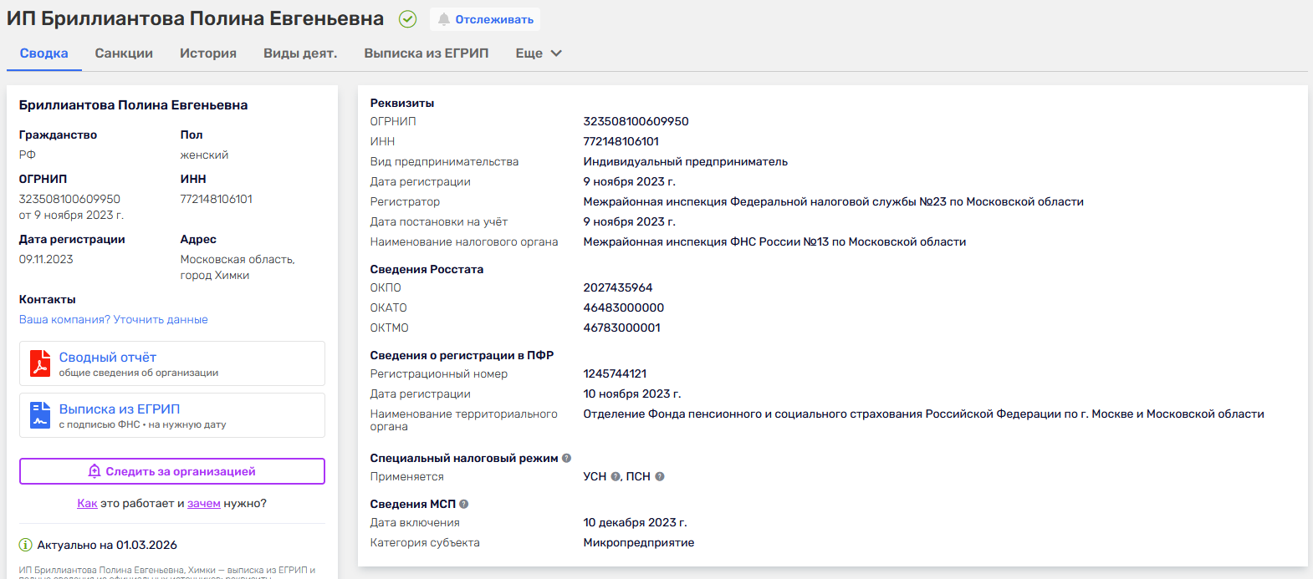Click the red PDF icon for Сводный отчёт
The height and width of the screenshot is (579, 1313).
pos(40,363)
